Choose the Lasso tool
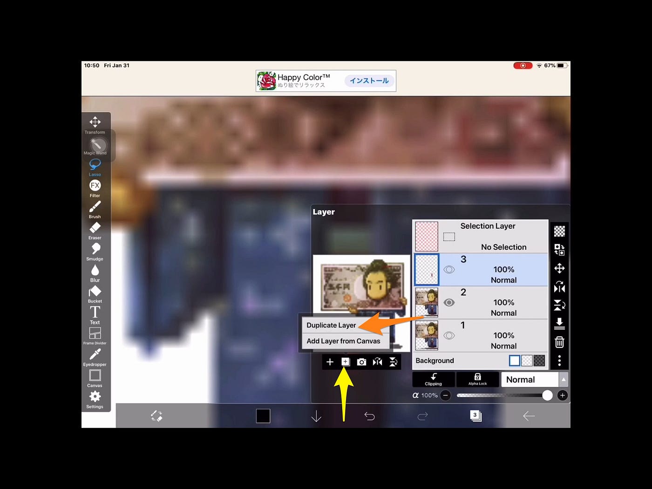This screenshot has width=652, height=489. coord(95,167)
